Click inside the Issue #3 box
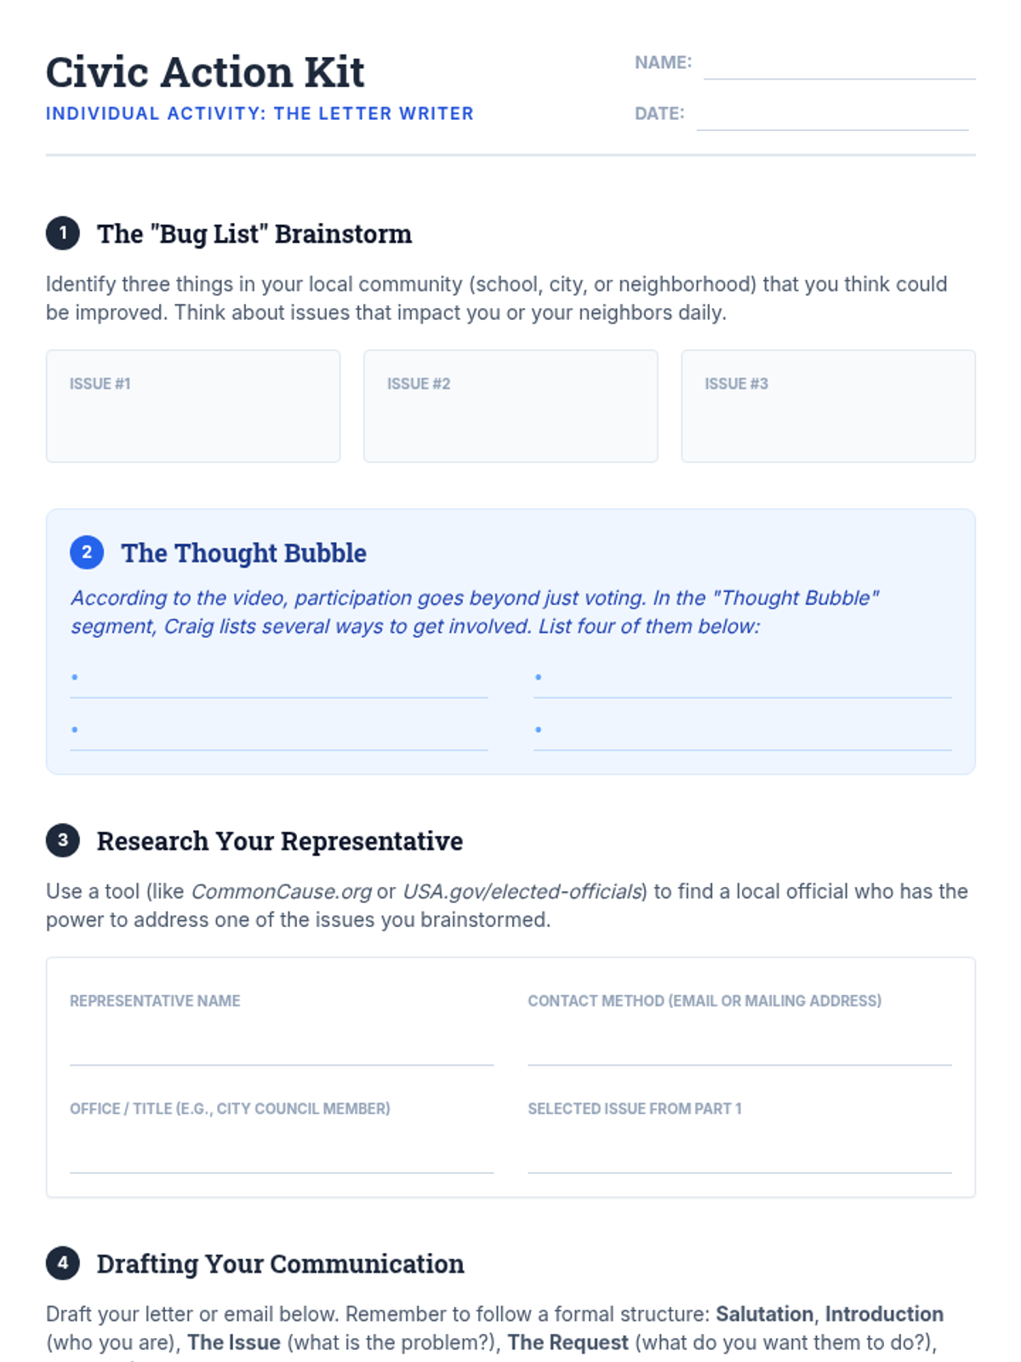 tap(828, 417)
